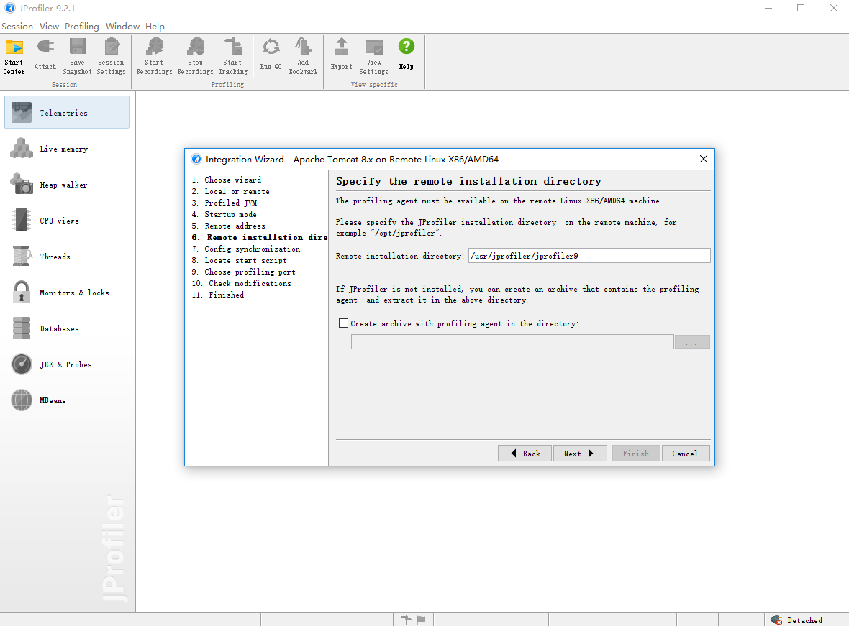Enable Create archive with profiling agent checkbox

tap(343, 323)
